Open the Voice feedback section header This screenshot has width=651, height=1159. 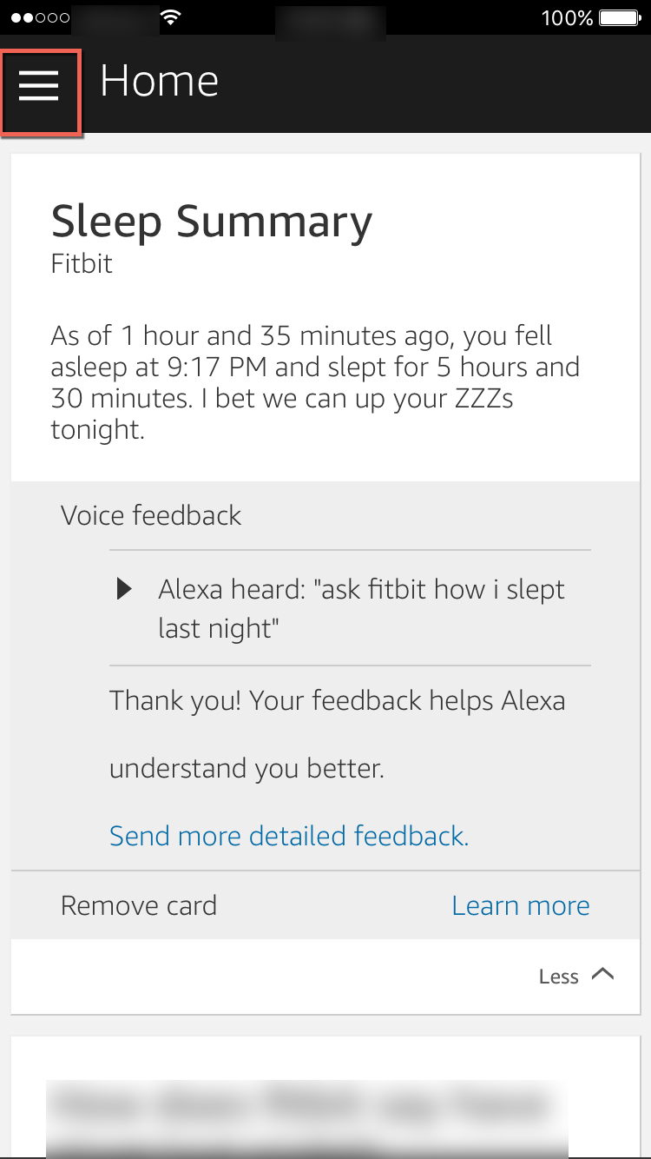point(150,515)
